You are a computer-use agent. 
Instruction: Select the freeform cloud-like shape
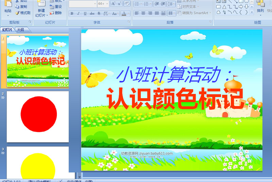pos(219,12)
